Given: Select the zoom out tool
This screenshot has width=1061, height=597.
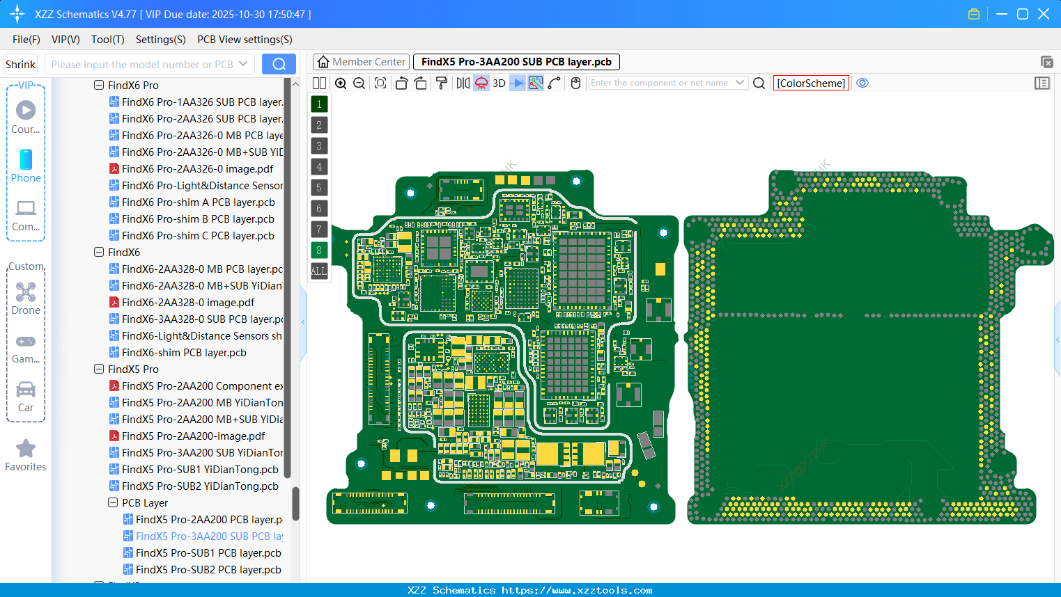Looking at the screenshot, I should 359,83.
